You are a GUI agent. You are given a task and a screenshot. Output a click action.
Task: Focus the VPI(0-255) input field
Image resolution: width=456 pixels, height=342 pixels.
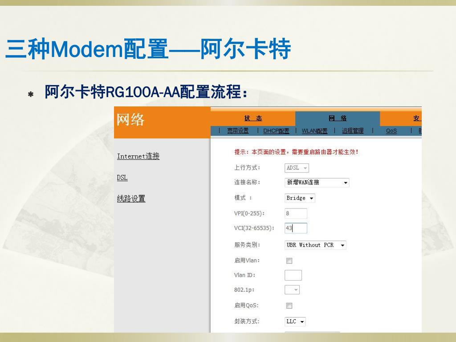coord(296,213)
